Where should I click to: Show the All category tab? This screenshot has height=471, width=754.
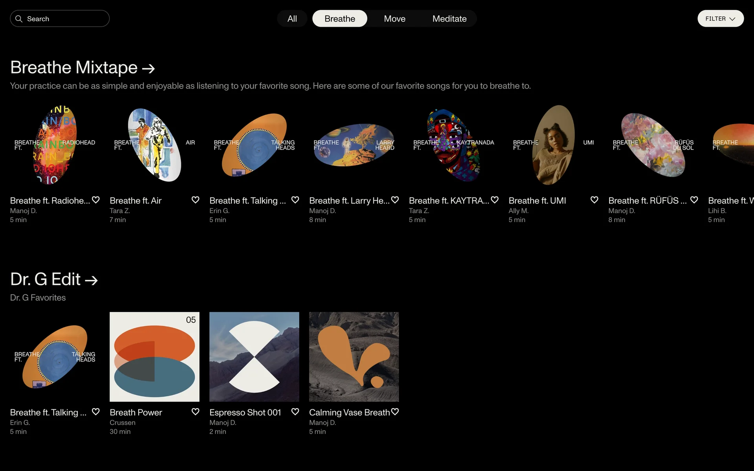coord(292,19)
